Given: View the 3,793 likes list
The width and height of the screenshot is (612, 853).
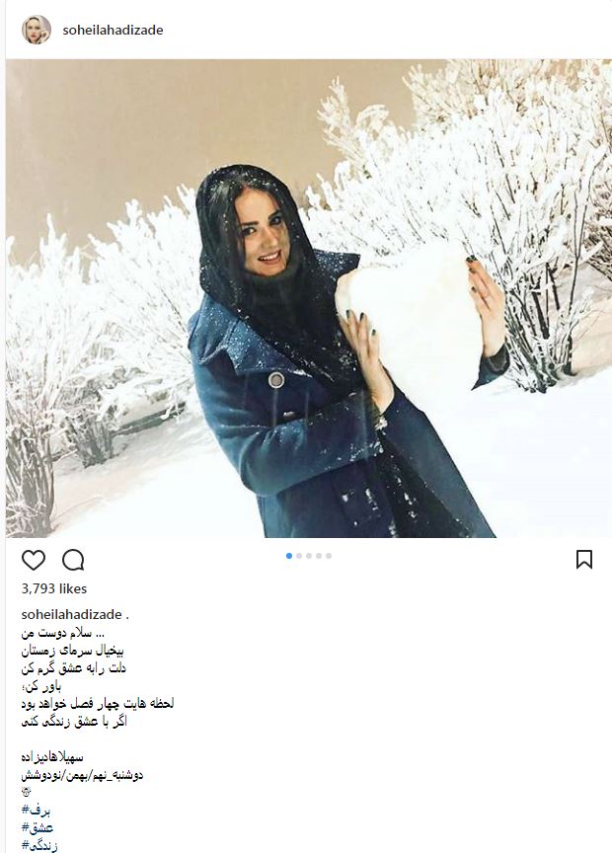Looking at the screenshot, I should [54, 588].
